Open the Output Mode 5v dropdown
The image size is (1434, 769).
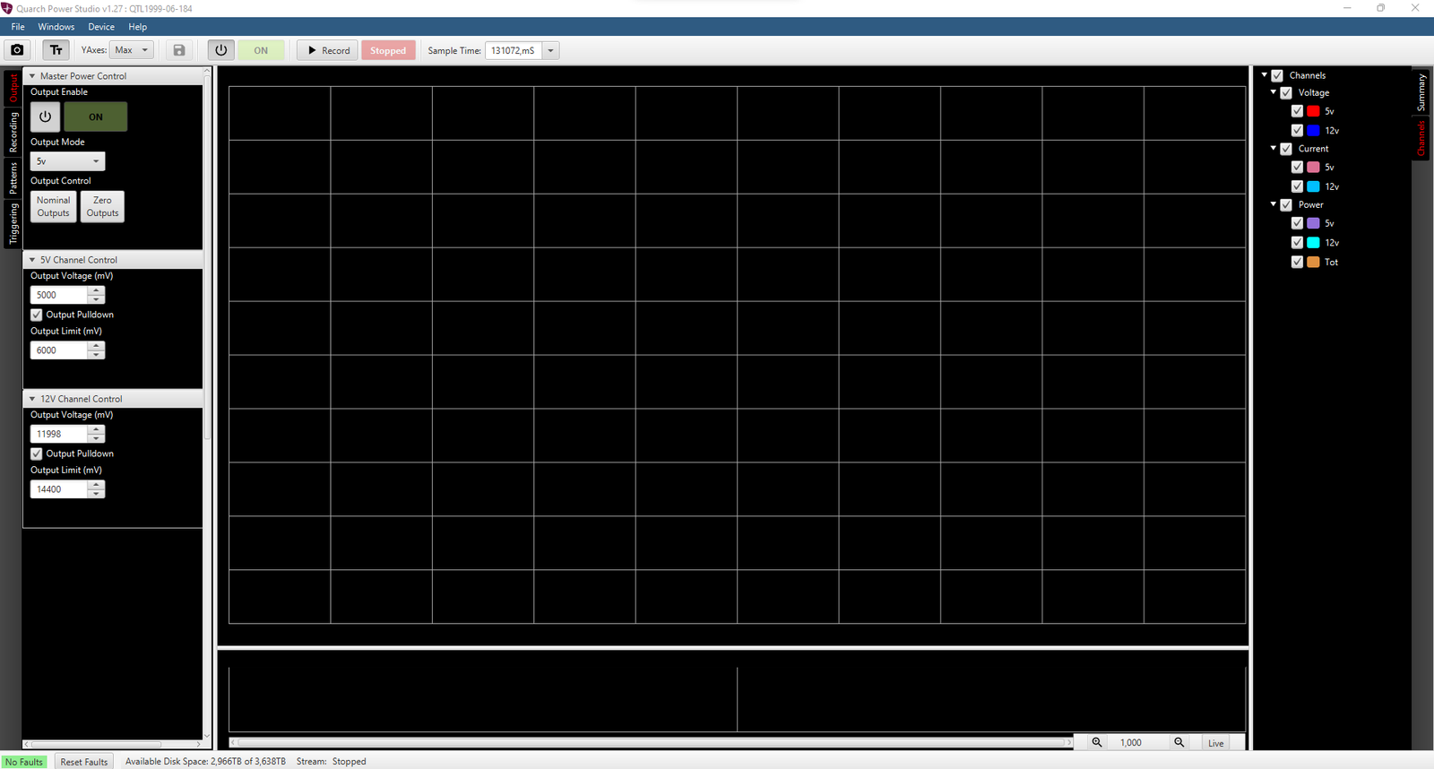pos(67,161)
